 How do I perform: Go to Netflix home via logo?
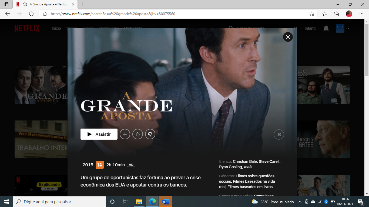[x=27, y=28]
